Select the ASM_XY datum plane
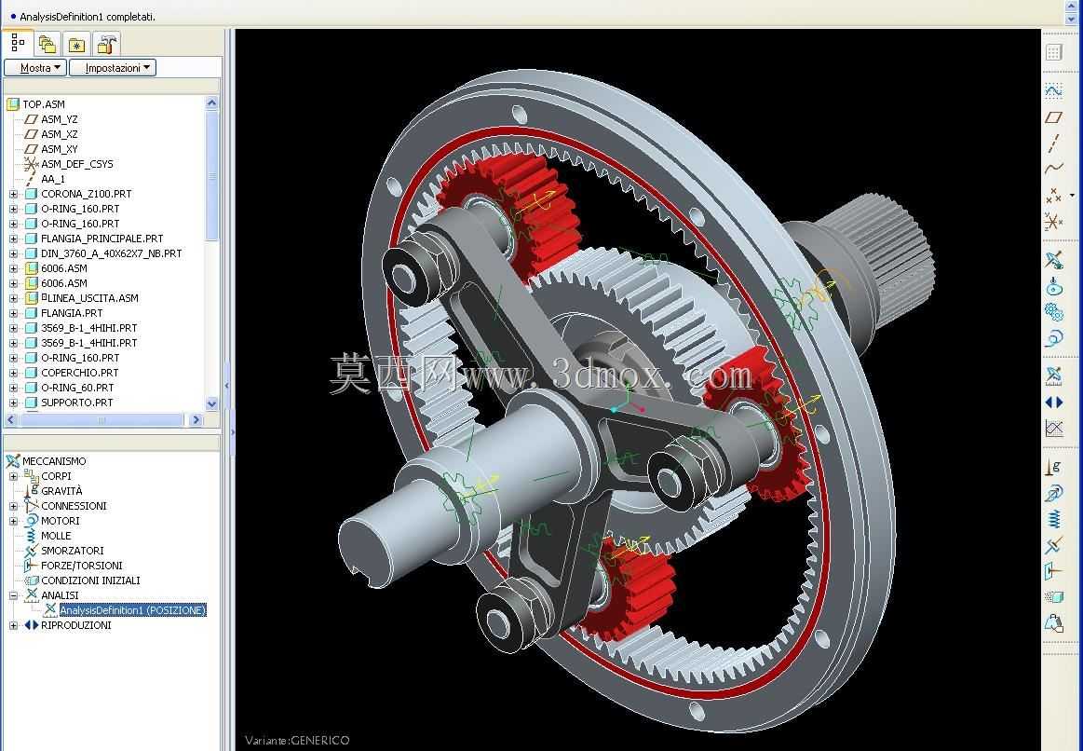Image resolution: width=1083 pixels, height=751 pixels. 59,149
